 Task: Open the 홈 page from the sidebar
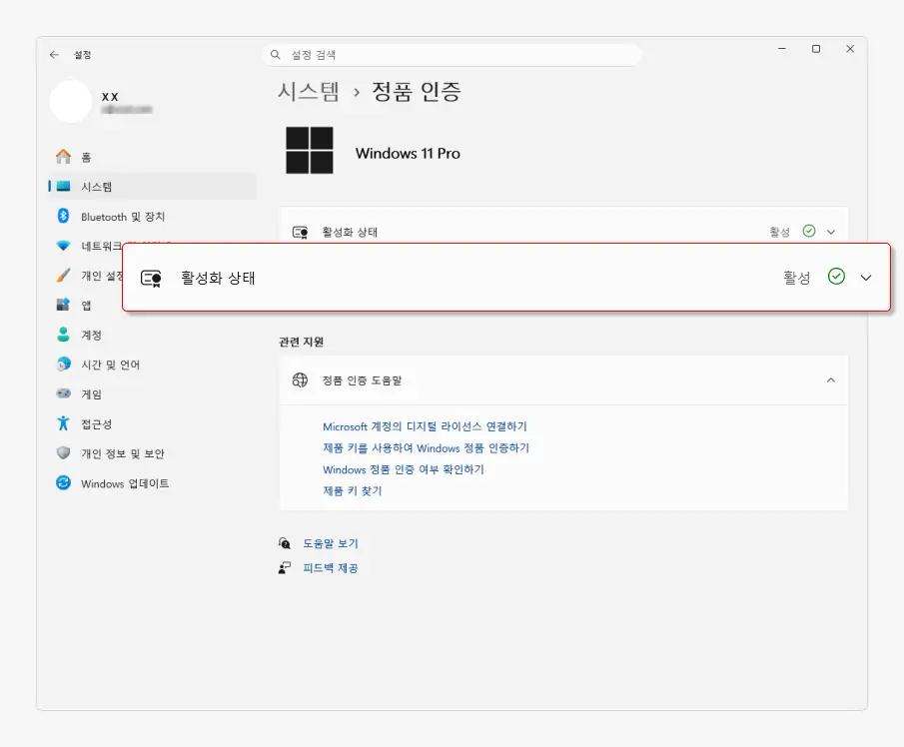click(x=152, y=157)
